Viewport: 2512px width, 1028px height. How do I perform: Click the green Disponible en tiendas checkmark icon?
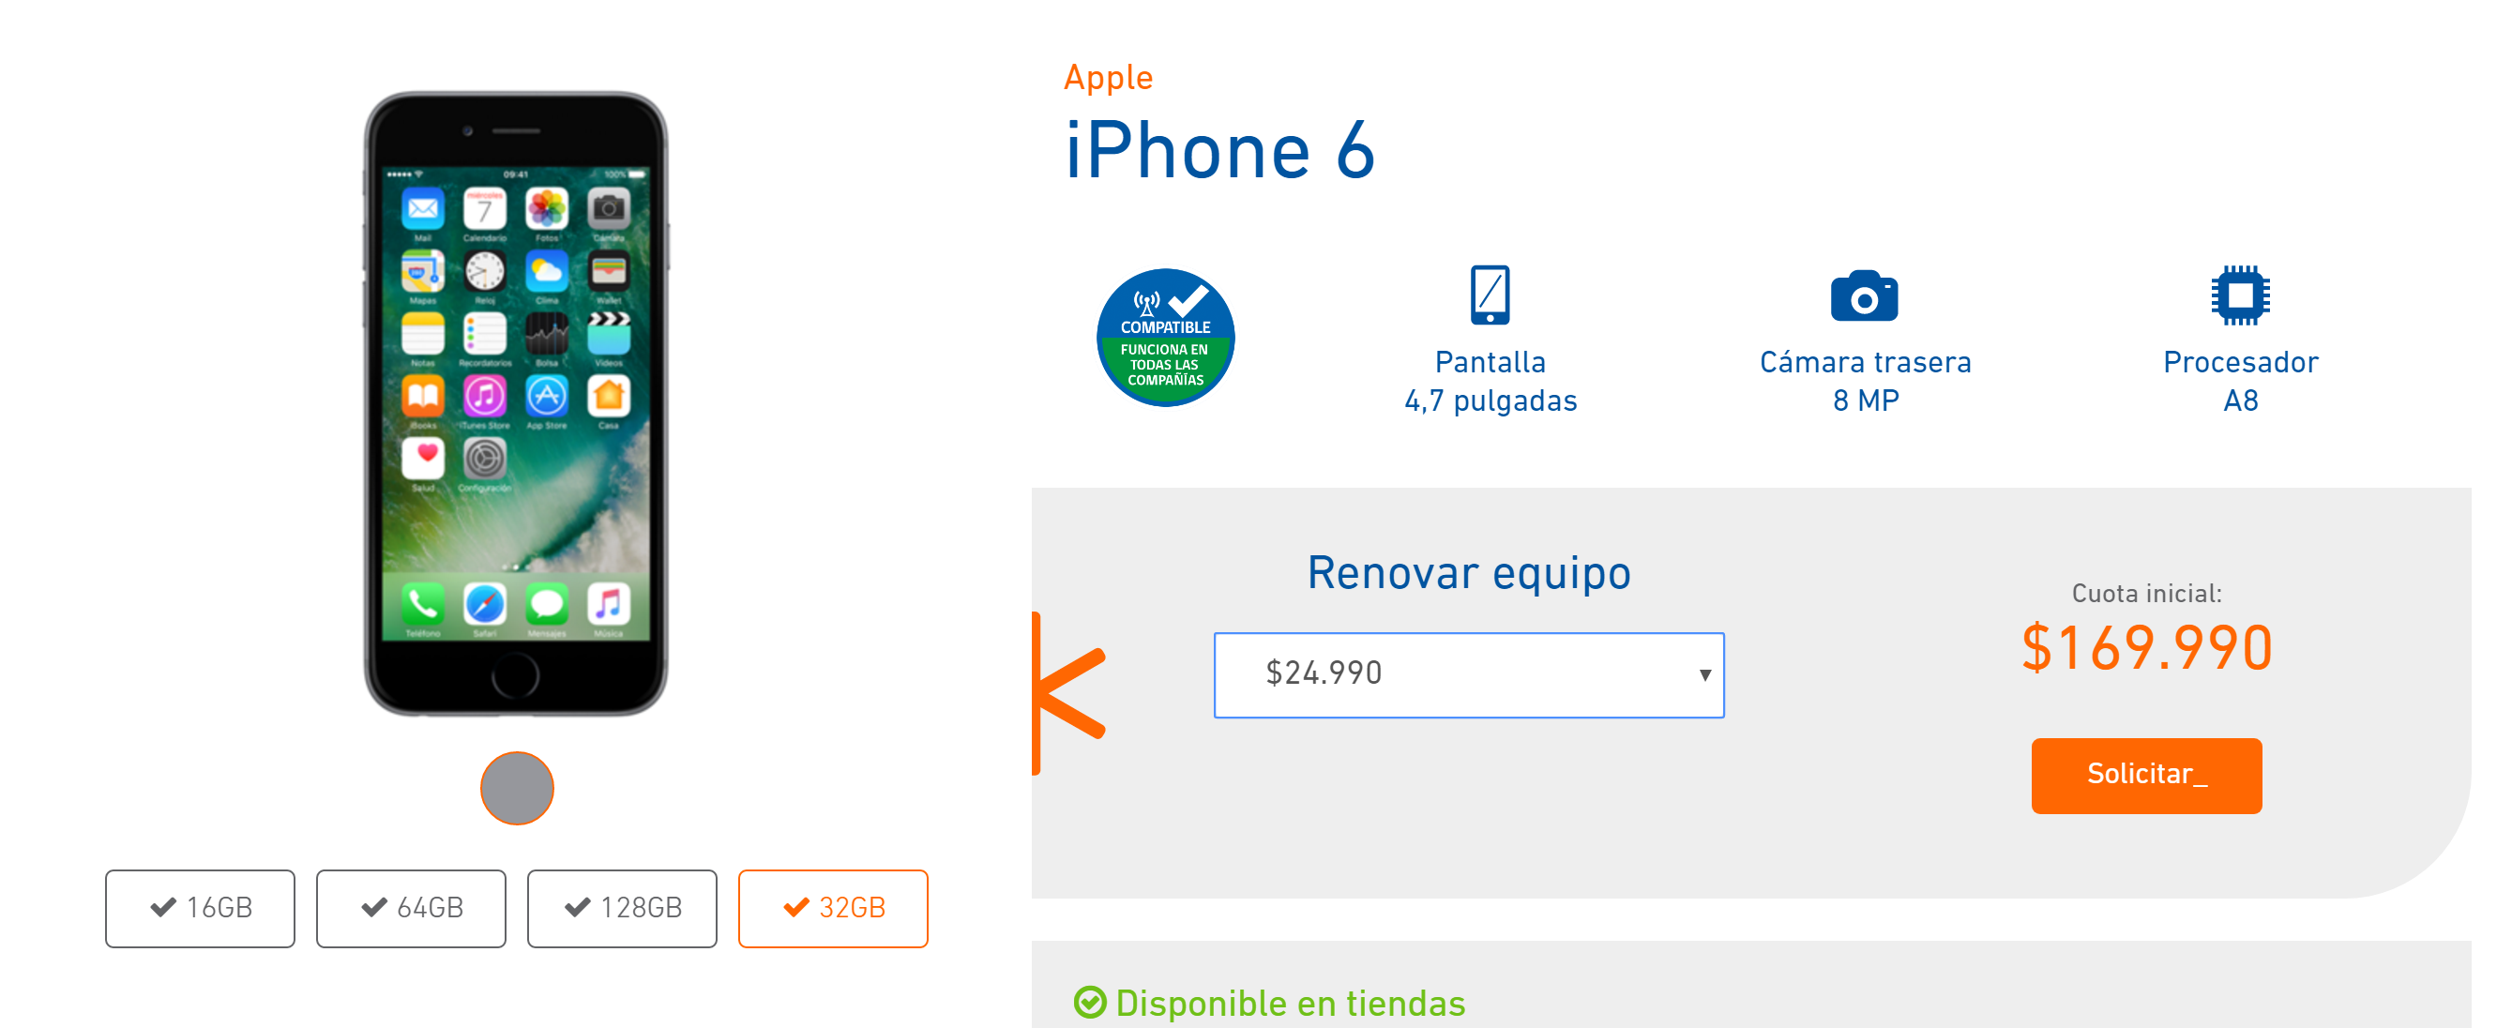(1089, 1002)
